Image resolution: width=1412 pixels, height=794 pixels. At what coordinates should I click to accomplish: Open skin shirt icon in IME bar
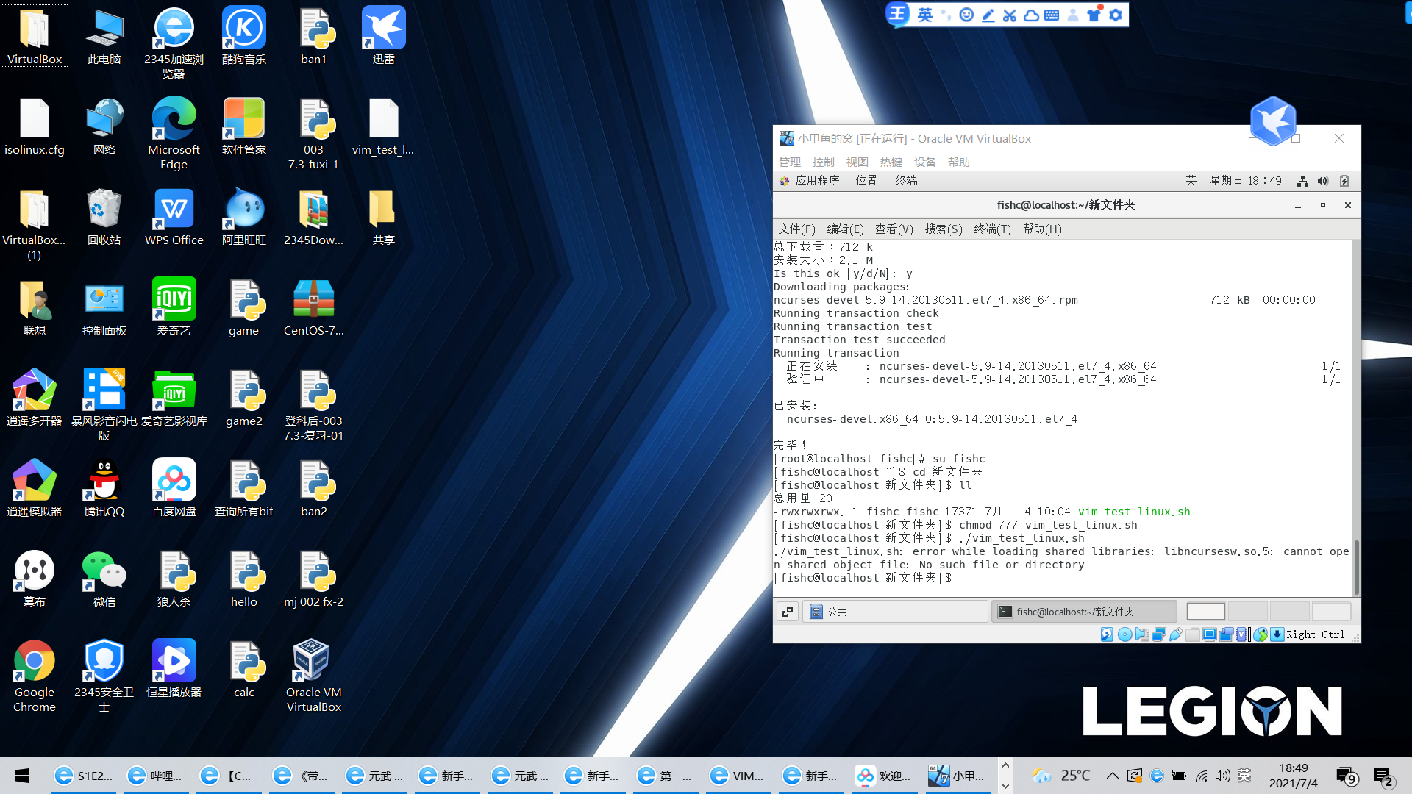click(1094, 15)
